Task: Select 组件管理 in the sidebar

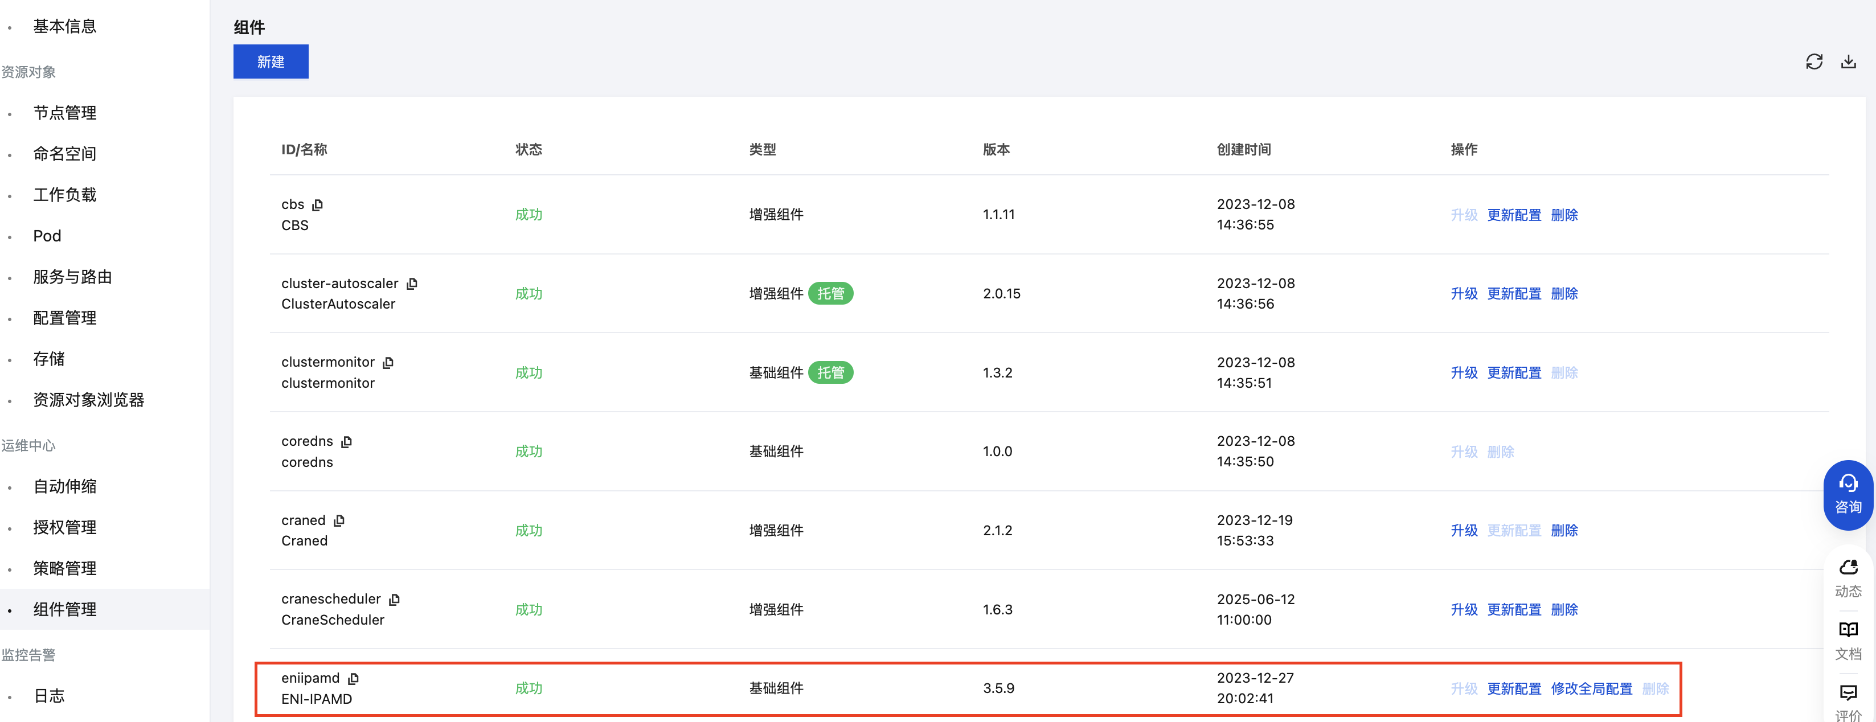Action: (65, 609)
